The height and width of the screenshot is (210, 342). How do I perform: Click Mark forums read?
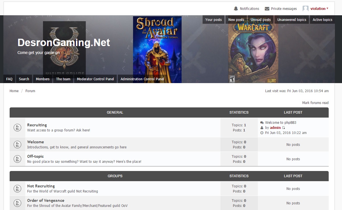pyautogui.click(x=315, y=103)
